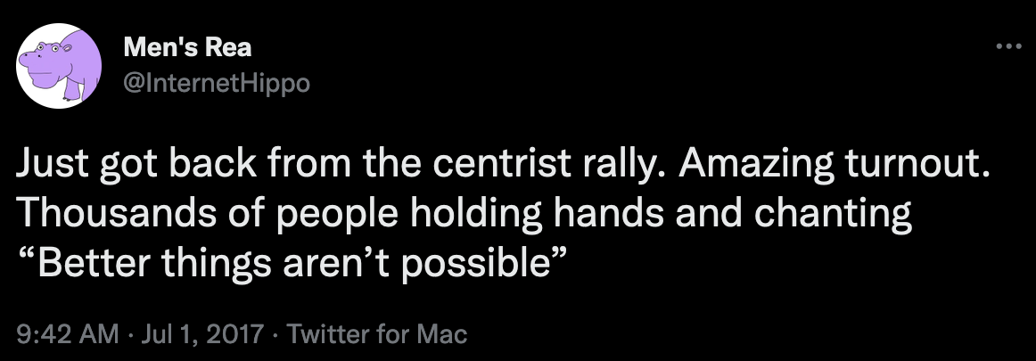Click the display name Men's Rea
Viewport: 1036px width, 361px height.
pos(188,48)
